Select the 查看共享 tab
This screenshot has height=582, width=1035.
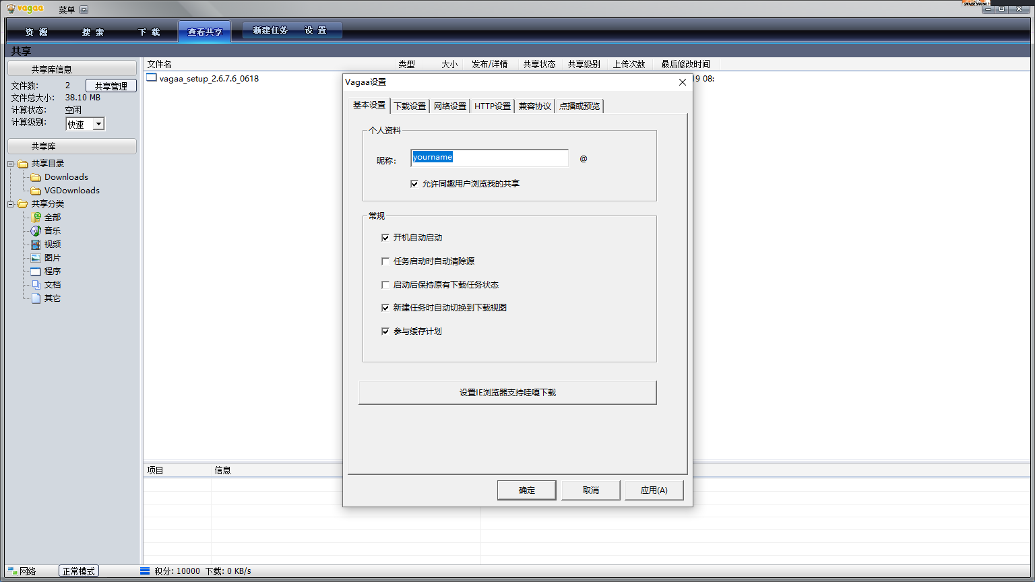[x=205, y=32]
